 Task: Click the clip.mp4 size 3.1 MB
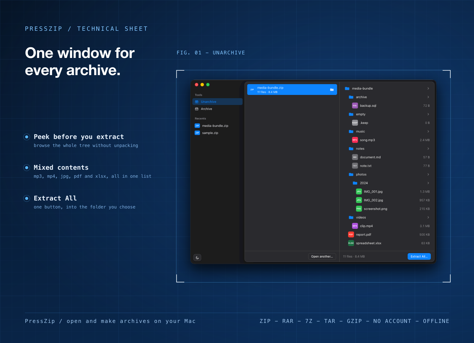[425, 226]
